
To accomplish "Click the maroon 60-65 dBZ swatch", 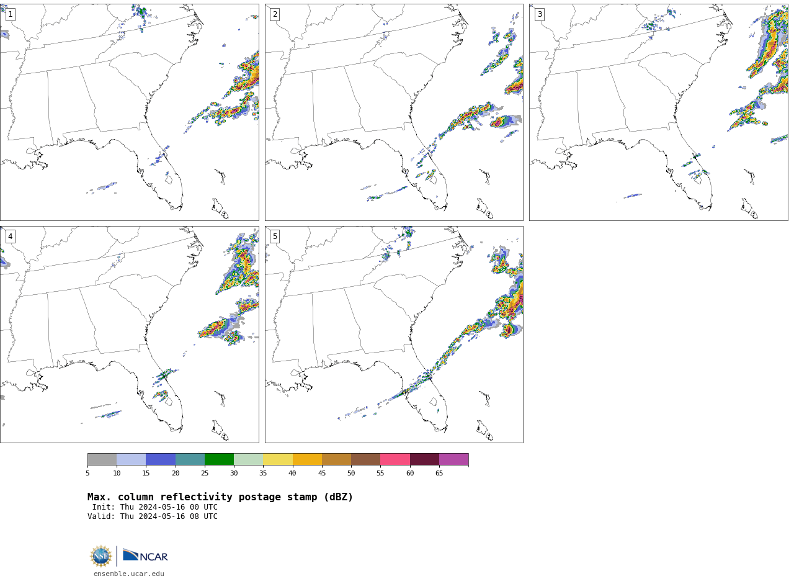I will [x=424, y=459].
